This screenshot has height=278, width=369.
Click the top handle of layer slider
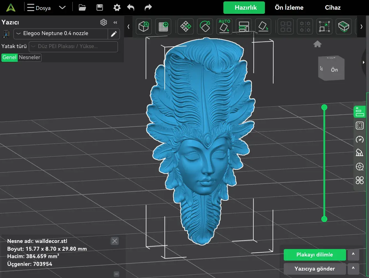pyautogui.click(x=324, y=107)
